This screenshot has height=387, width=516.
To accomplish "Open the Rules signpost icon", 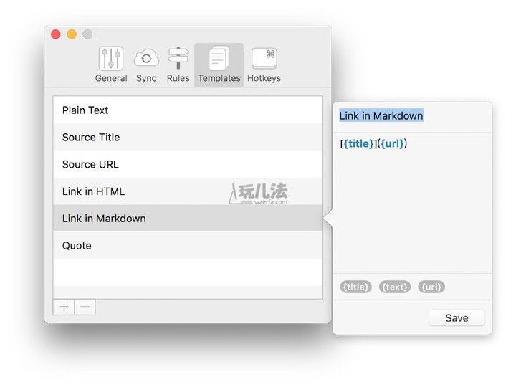I will pos(178,59).
